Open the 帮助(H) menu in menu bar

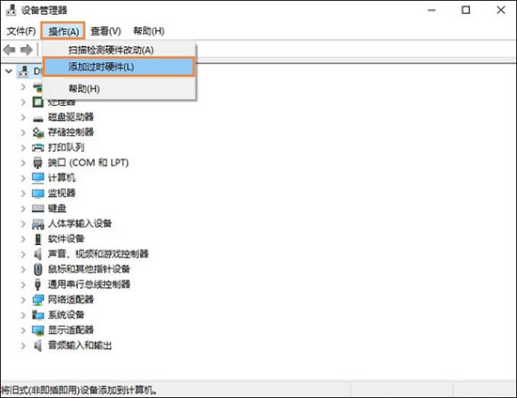[x=149, y=31]
